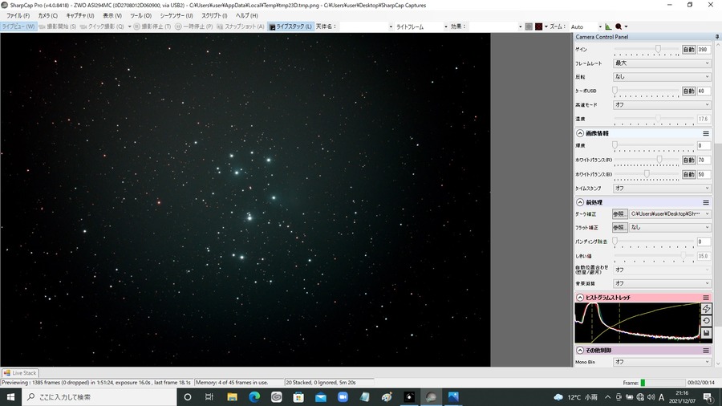Click スナップショット (A) button
The height and width of the screenshot is (406, 722).
pos(241,26)
